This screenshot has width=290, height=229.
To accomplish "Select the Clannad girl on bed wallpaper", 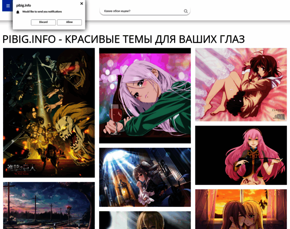I will (241, 84).
